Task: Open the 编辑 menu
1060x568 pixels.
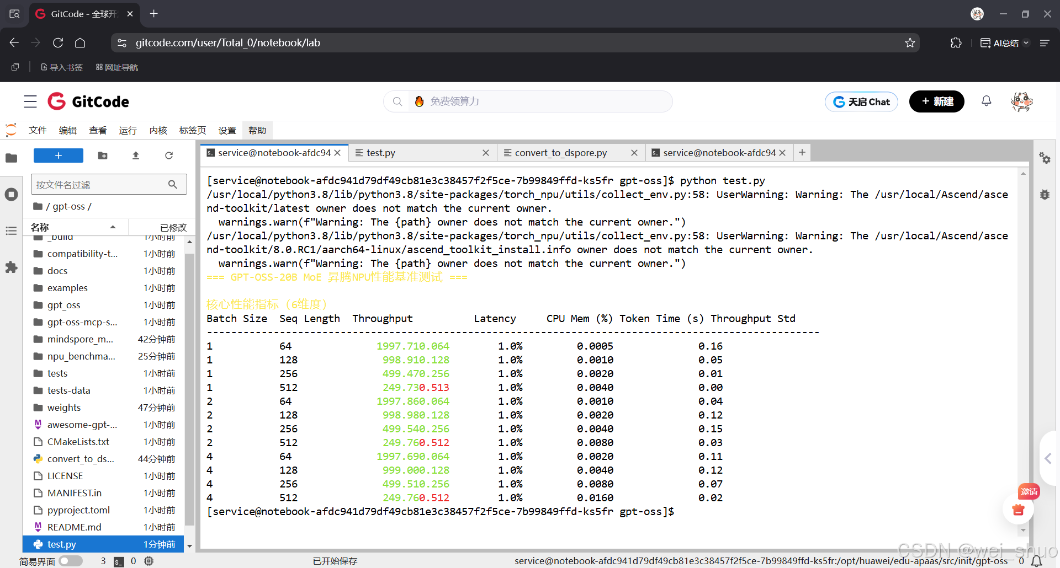Action: pyautogui.click(x=68, y=130)
